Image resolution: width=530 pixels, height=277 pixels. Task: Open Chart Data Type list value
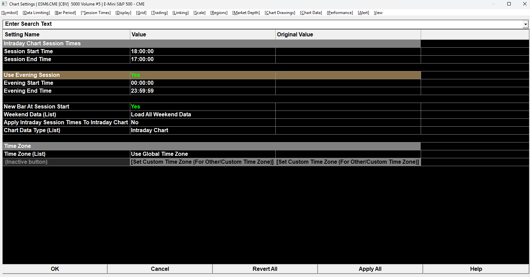click(203, 130)
